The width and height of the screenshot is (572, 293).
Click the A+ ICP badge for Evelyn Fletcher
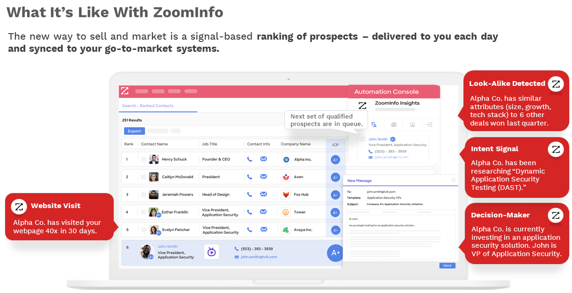click(335, 230)
